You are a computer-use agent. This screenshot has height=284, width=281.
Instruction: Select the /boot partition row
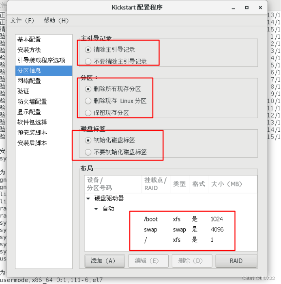171,219
